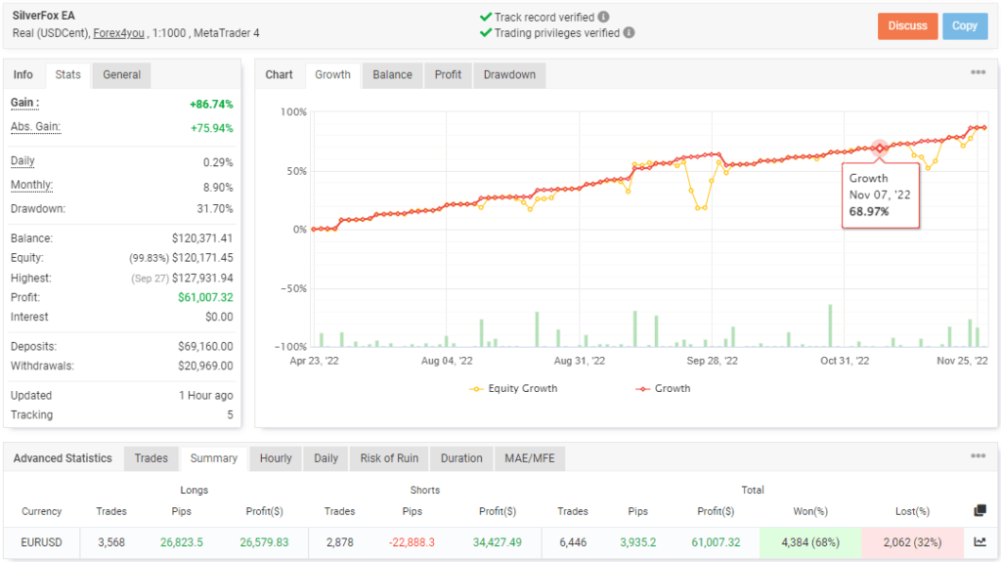Viewport: 1001px width, 562px height.
Task: Switch to the Balance chart tab
Action: click(x=392, y=75)
